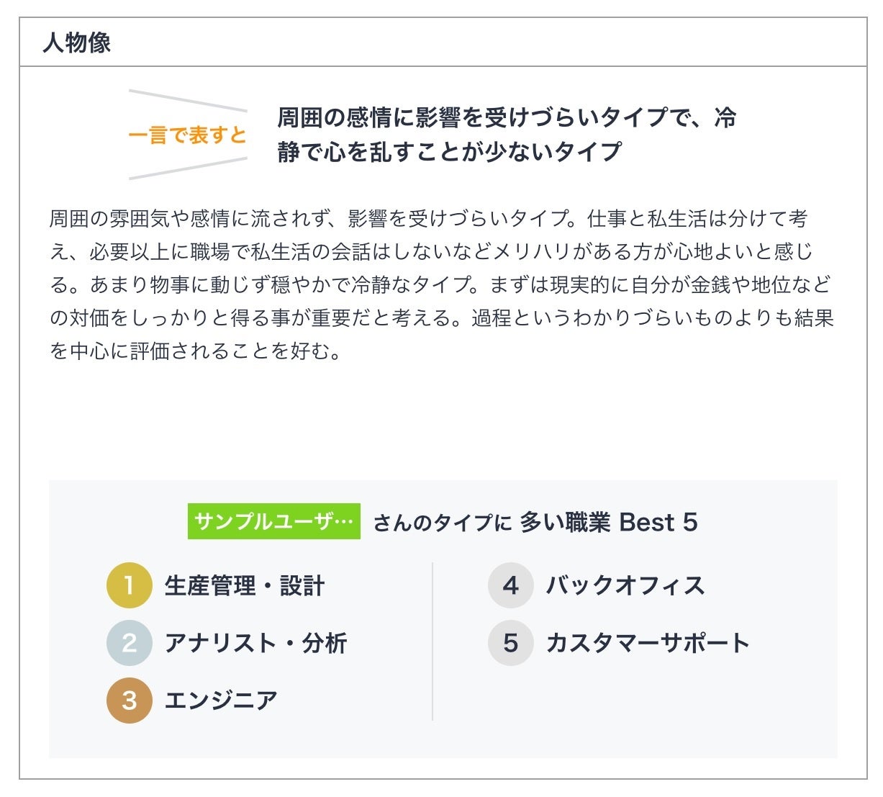Click the bronze rank 3 badge
This screenshot has height=797, width=883.
click(130, 700)
